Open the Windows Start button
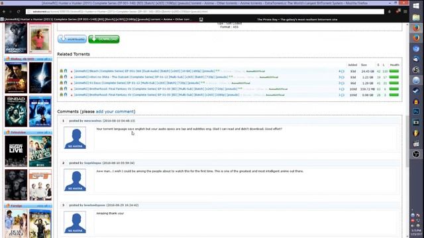This screenshot has width=424, height=238. coord(417,6)
